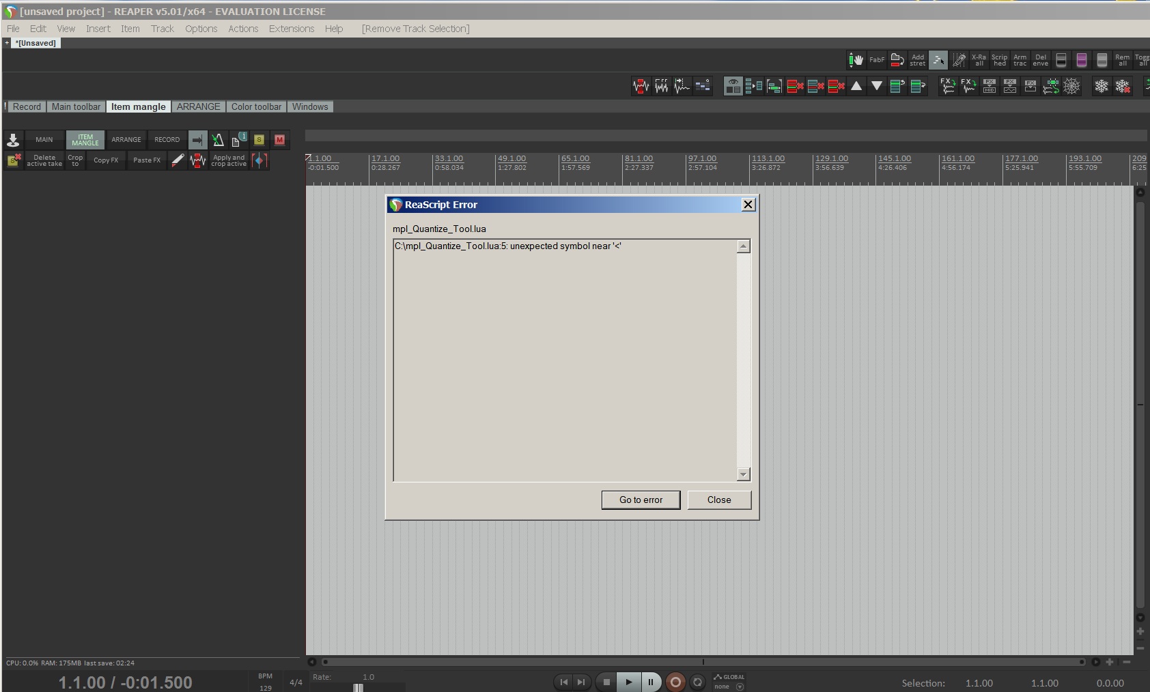This screenshot has height=692, width=1150.
Task: Click the FX MIDI icon
Action: 990,86
